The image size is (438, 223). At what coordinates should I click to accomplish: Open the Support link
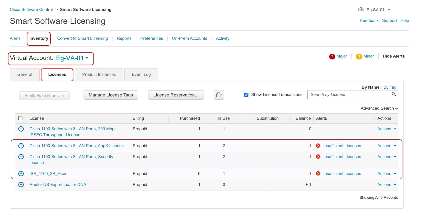click(x=389, y=20)
